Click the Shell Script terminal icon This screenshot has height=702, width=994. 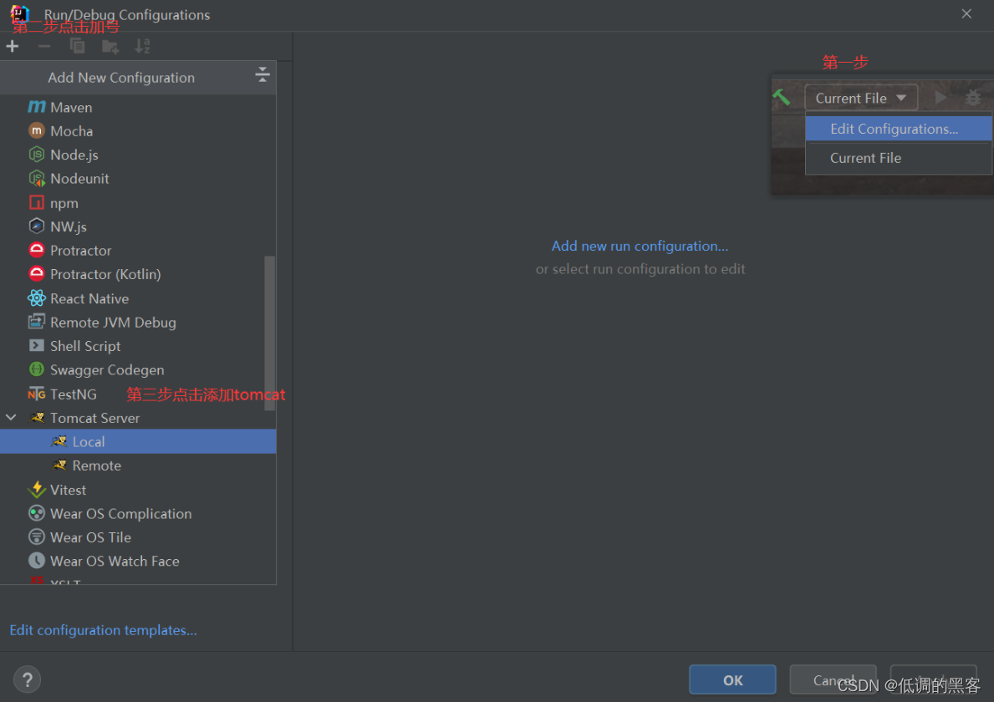click(37, 345)
